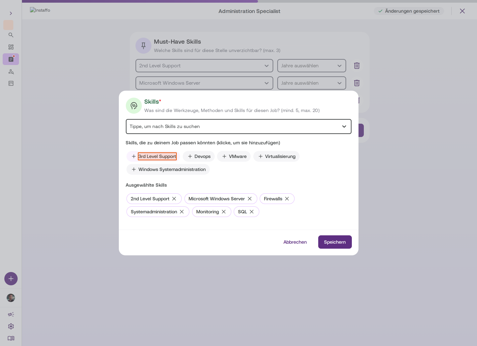
Task: Remove Monitoring from the selected skills
Action: tap(224, 212)
